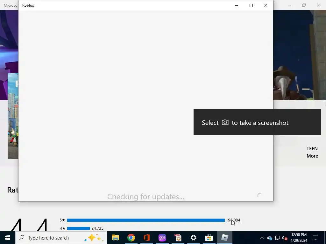This screenshot has height=244, width=326.
Task: Minimize the Roblox window
Action: (237, 5)
